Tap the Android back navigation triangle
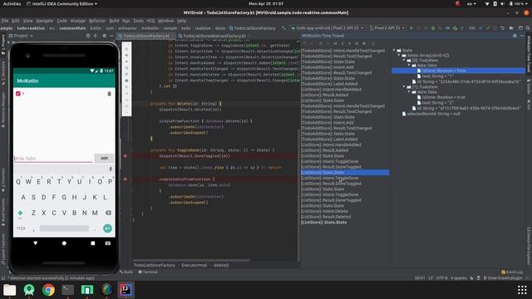This screenshot has width=532, height=299. pos(35,243)
